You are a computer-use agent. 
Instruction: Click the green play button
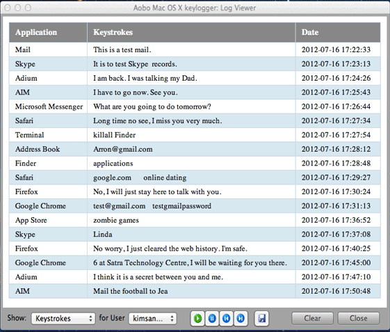197,318
